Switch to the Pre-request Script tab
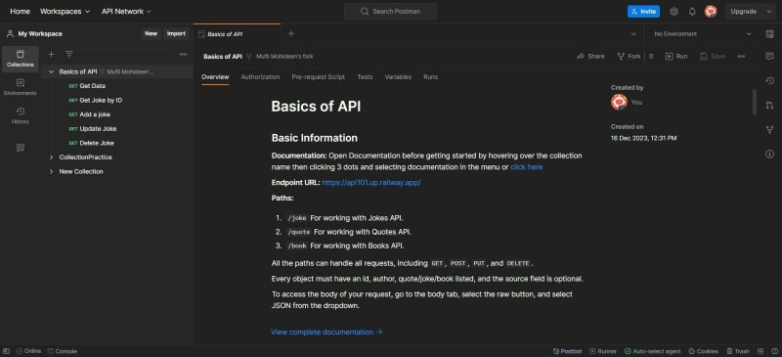Screen dimensions: 782x357 (319, 77)
